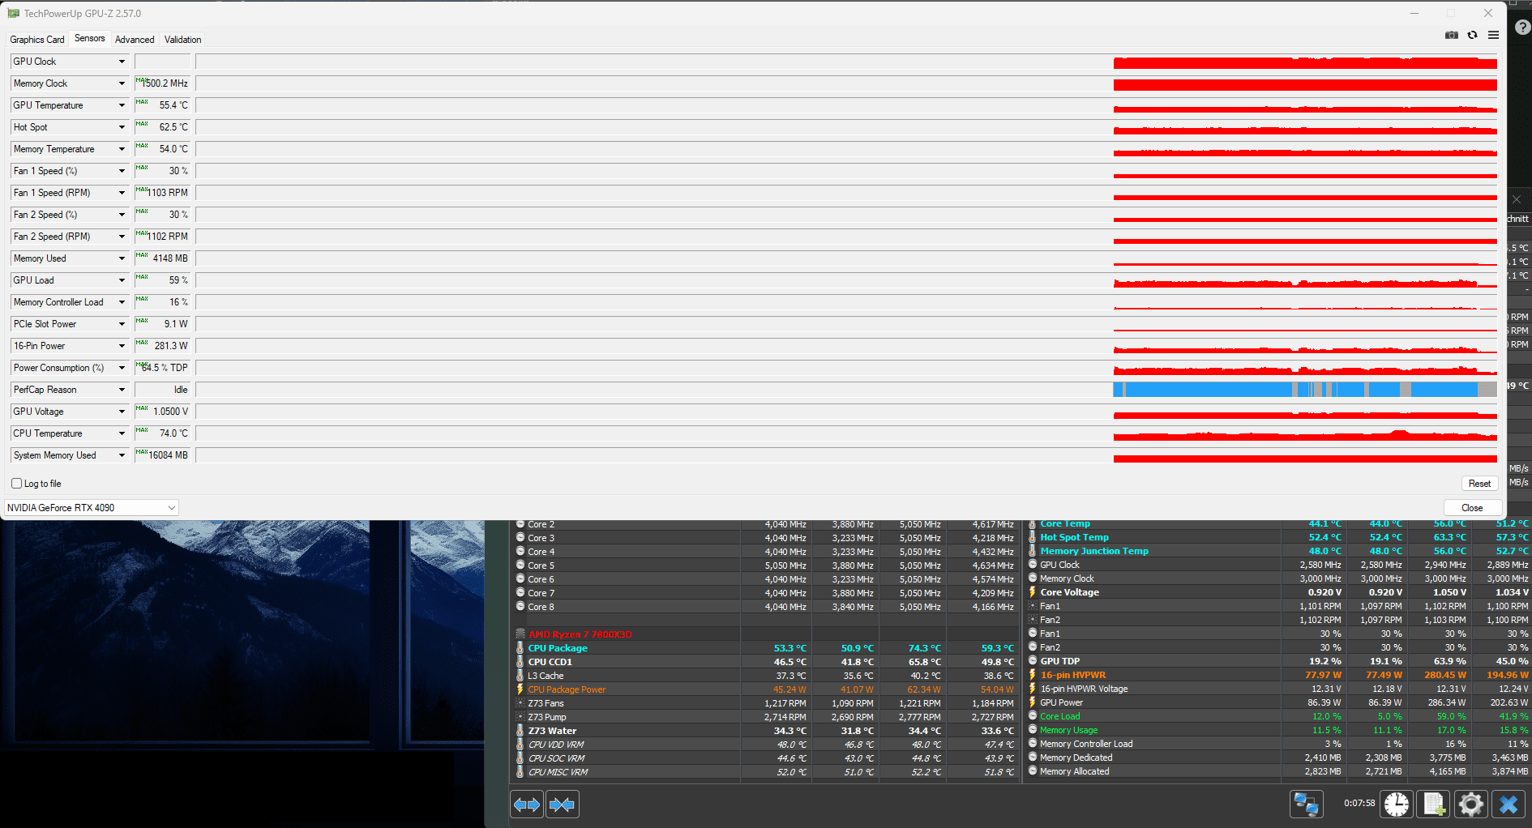This screenshot has width=1532, height=828.
Task: Expand the Memory Used dropdown
Action: 122,258
